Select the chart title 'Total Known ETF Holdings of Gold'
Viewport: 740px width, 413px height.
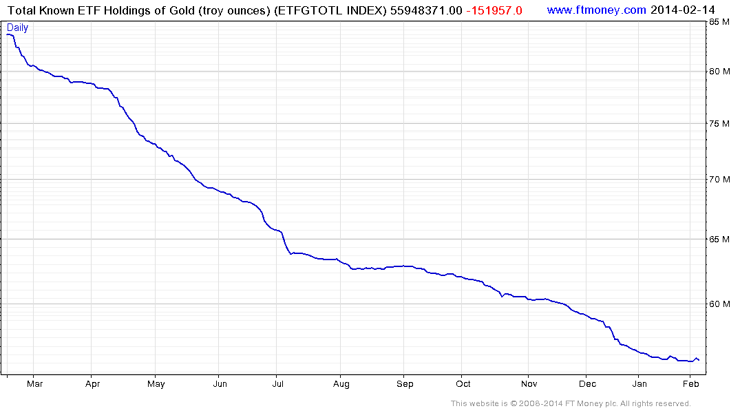(x=101, y=10)
